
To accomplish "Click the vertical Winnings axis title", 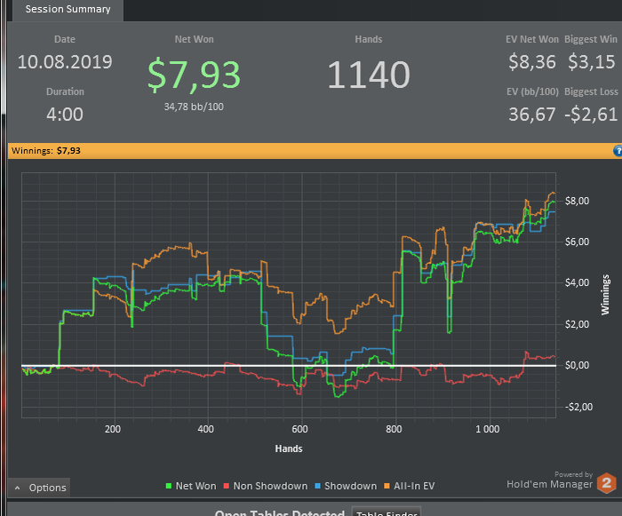I will (605, 295).
